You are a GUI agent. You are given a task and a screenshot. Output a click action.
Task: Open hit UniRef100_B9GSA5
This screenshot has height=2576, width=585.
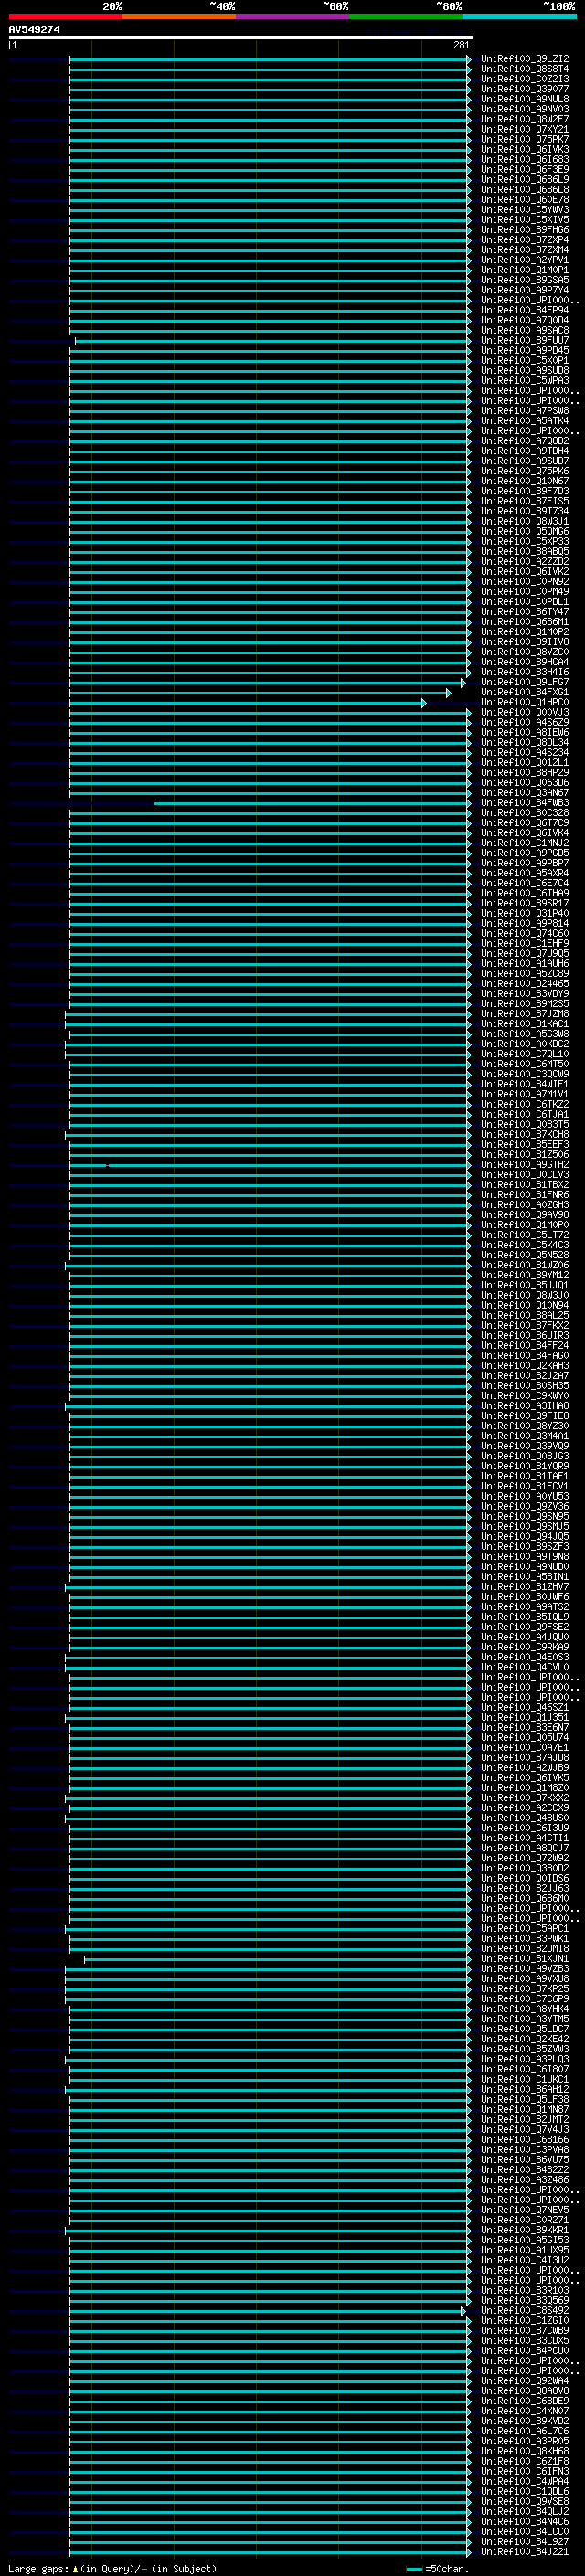coord(525,280)
